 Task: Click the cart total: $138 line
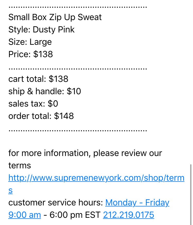click(x=38, y=79)
